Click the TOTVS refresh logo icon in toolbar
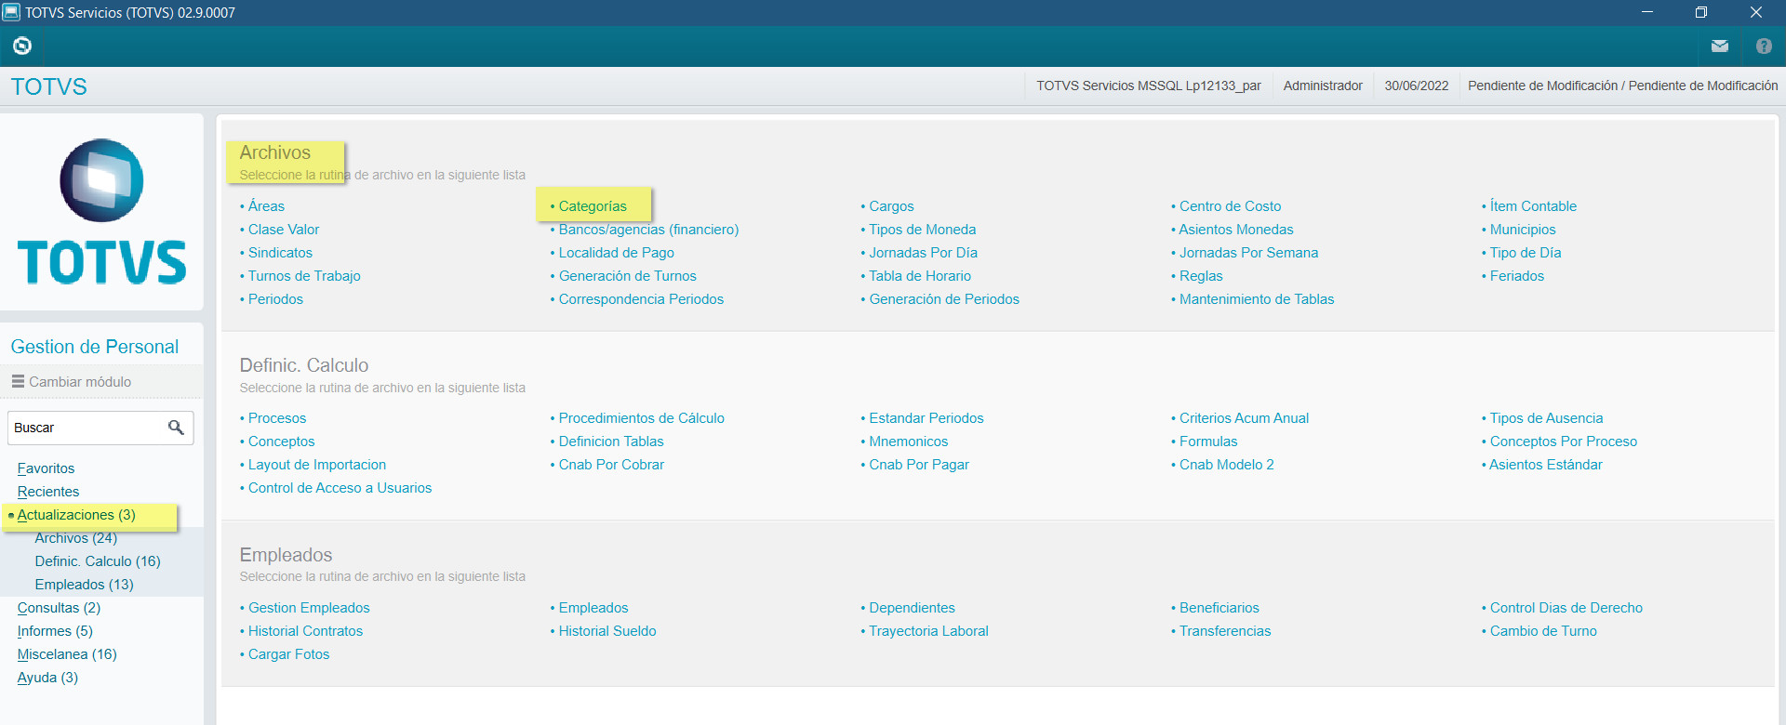Image resolution: width=1786 pixels, height=725 pixels. [x=22, y=46]
